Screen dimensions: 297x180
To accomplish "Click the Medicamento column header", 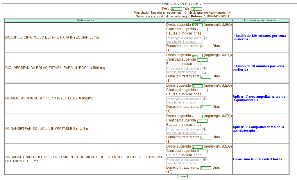I will click(x=85, y=20).
